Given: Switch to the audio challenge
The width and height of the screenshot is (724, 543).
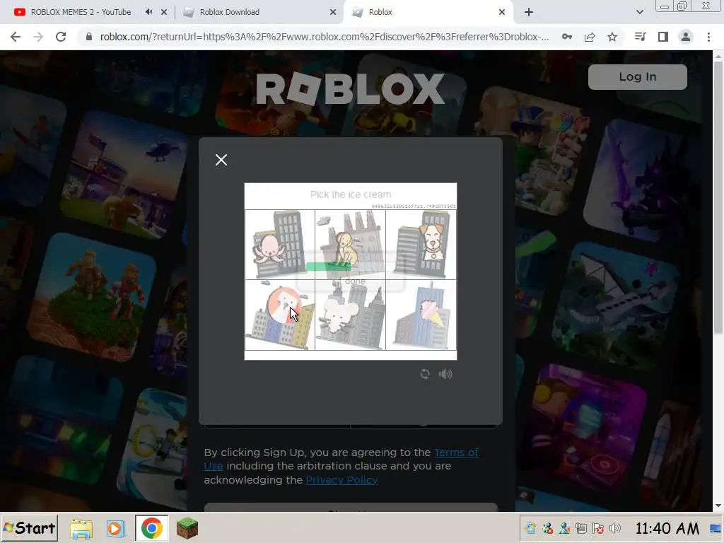Looking at the screenshot, I should coord(445,374).
